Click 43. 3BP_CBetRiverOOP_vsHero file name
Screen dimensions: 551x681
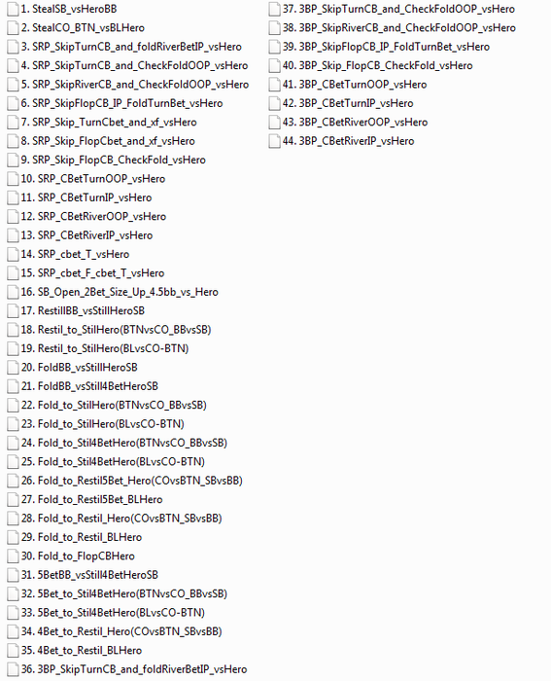pyautogui.click(x=355, y=123)
